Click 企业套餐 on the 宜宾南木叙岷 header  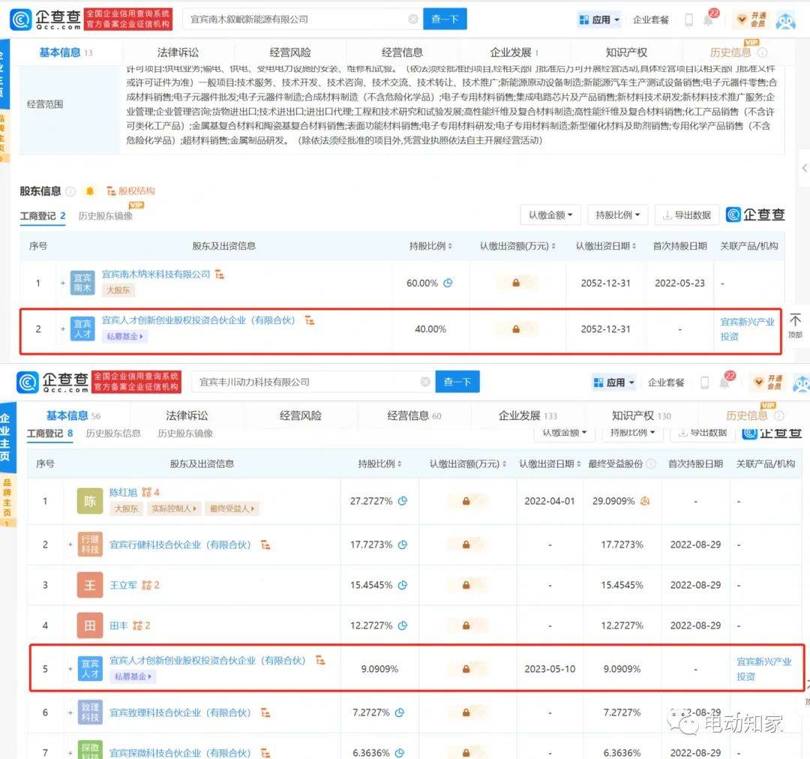coord(650,20)
